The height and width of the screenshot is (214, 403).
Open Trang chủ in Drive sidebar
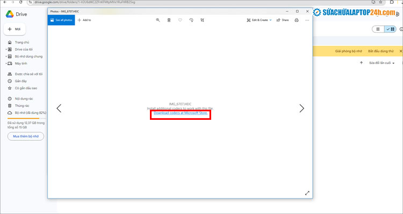(x=22, y=42)
